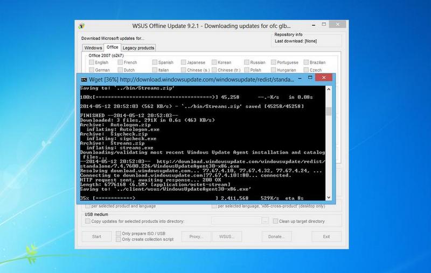The width and height of the screenshot is (431, 273).
Task: Click the console scrollbar down arrow
Action: point(329,197)
